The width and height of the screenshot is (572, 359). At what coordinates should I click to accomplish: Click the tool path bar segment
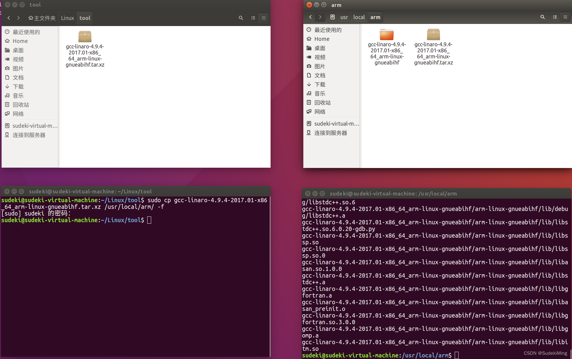(85, 18)
